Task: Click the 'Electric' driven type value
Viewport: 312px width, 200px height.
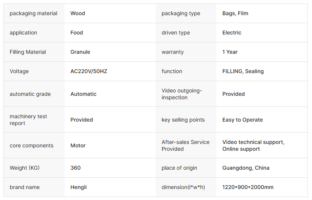Action: pos(232,33)
